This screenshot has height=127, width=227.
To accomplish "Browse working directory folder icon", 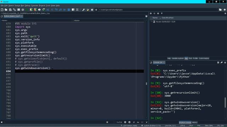I will (x=220, y=10).
